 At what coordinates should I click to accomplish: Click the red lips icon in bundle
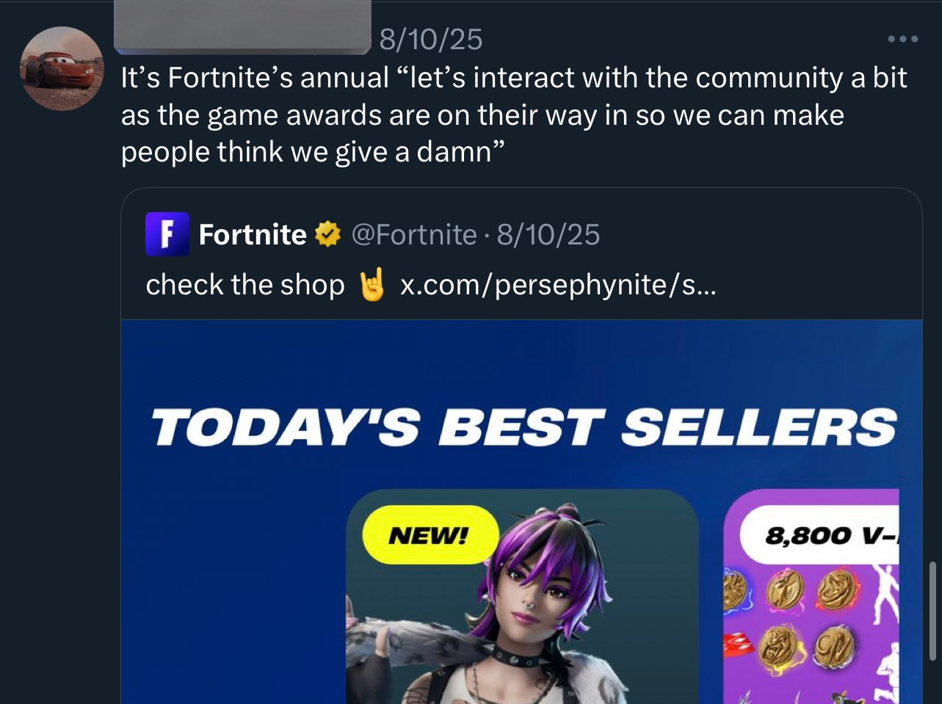(x=738, y=645)
